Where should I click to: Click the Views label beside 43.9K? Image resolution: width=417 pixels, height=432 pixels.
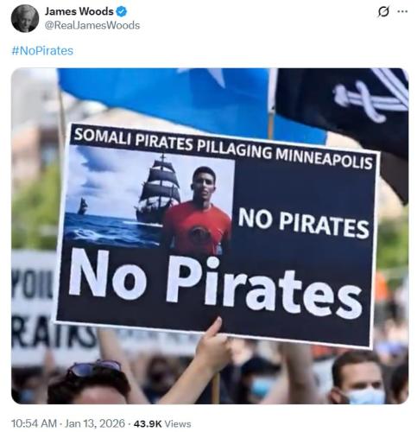tap(178, 423)
